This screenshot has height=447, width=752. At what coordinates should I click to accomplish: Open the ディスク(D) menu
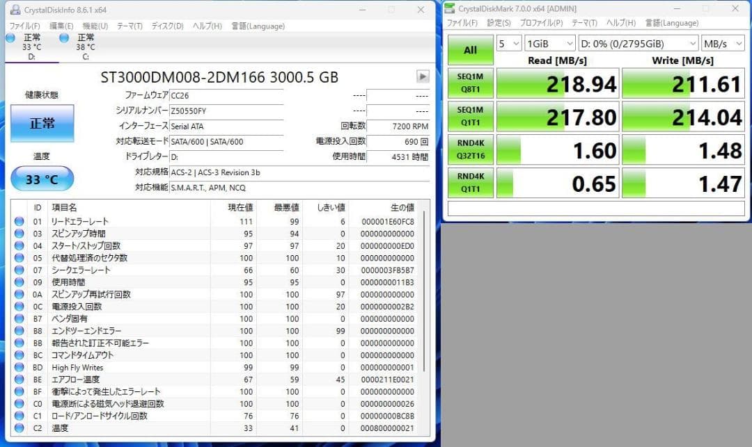point(166,25)
